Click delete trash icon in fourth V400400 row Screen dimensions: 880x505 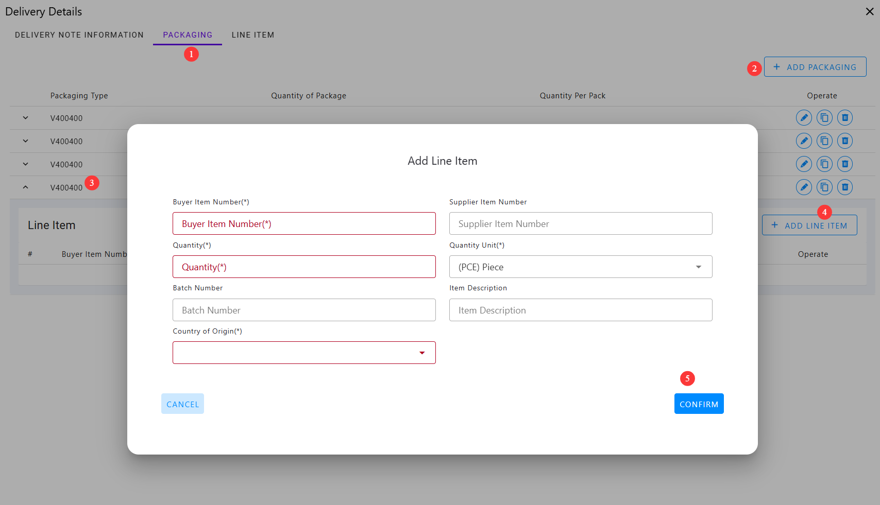844,187
